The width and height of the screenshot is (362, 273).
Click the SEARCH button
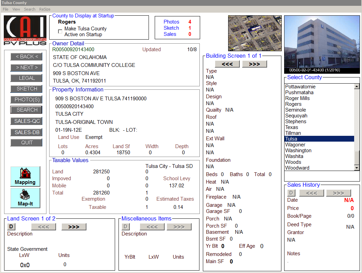pyautogui.click(x=27, y=110)
